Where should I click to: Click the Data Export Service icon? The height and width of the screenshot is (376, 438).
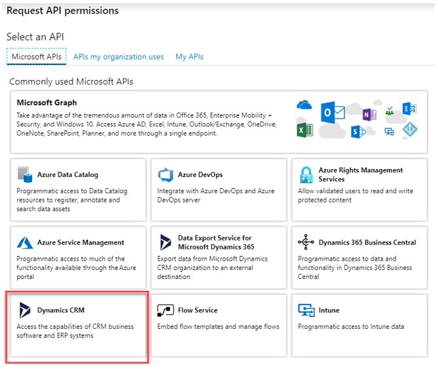coord(166,242)
